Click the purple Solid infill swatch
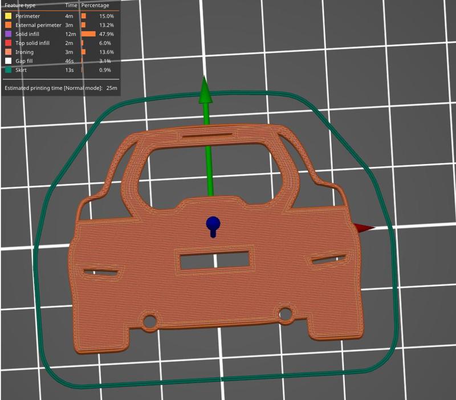Image resolution: width=456 pixels, height=400 pixels. tap(9, 34)
